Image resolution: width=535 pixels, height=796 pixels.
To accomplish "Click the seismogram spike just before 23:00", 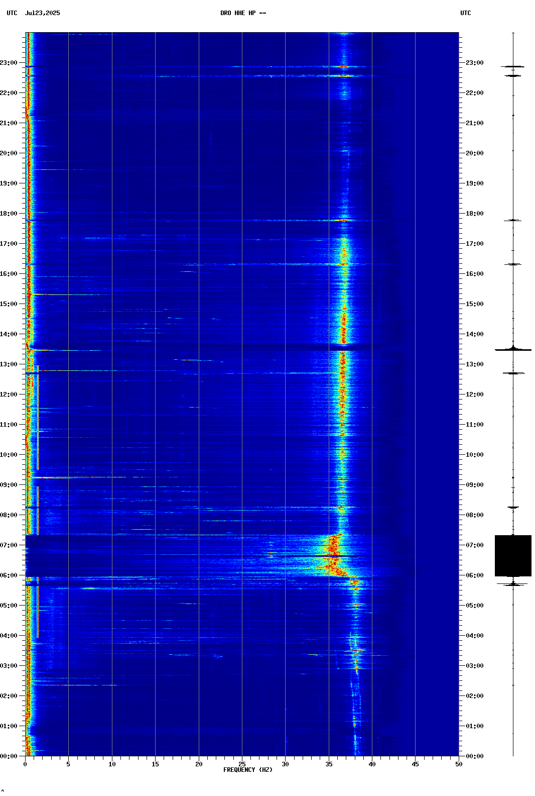I will click(x=513, y=66).
